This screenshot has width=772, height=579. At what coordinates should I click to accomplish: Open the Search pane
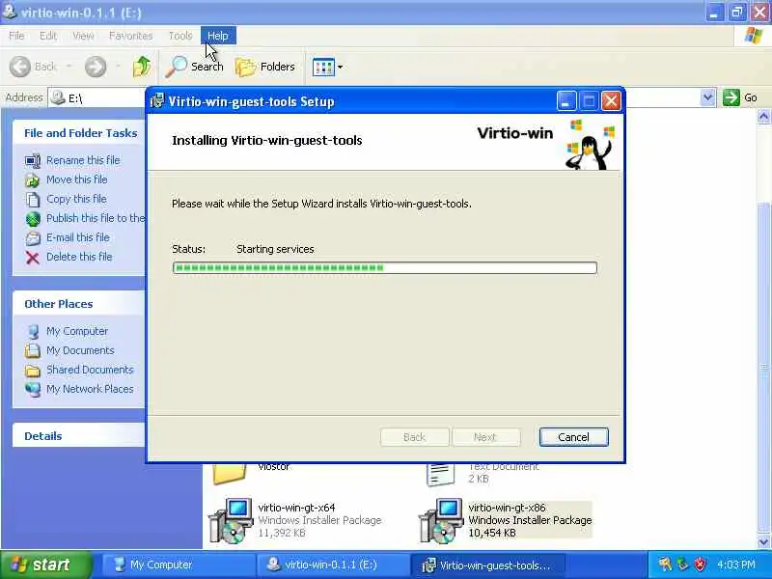(x=194, y=67)
